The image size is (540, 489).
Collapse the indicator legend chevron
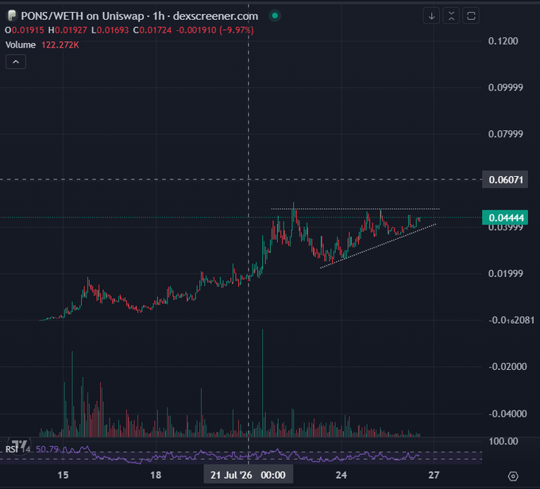[16, 62]
